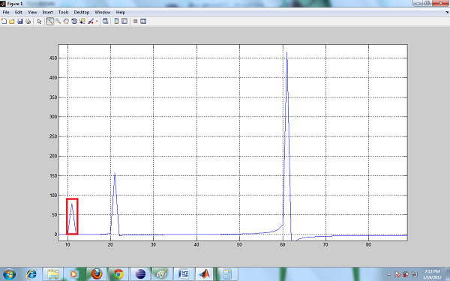Insert a colorbar

[x=116, y=21]
